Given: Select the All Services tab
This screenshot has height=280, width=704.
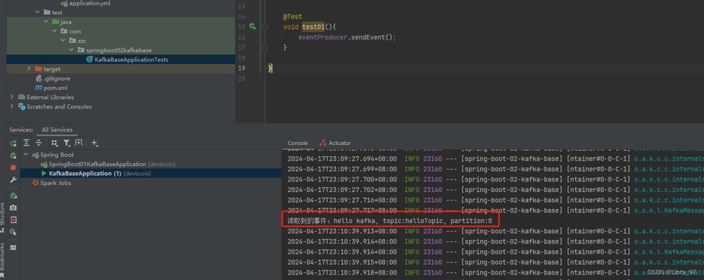Looking at the screenshot, I should [x=57, y=129].
